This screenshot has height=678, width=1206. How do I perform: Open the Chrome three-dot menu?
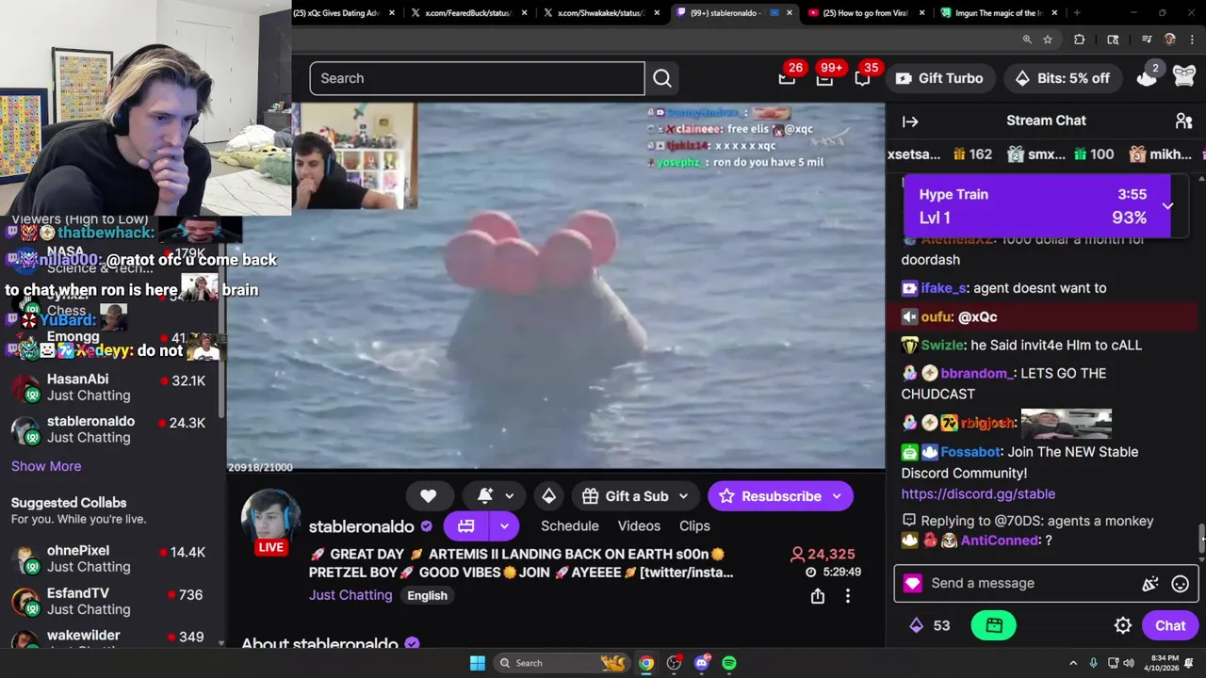click(1192, 40)
